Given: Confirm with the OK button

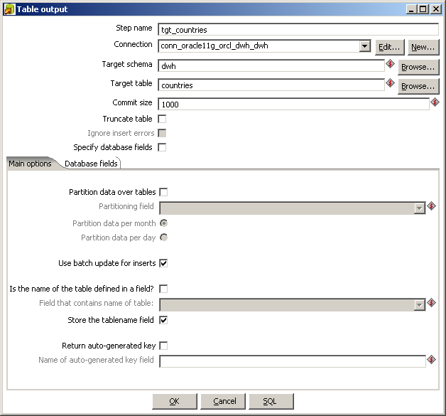Looking at the screenshot, I should [x=175, y=402].
